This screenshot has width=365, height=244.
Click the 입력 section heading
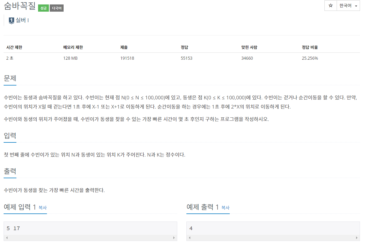tap(10, 135)
